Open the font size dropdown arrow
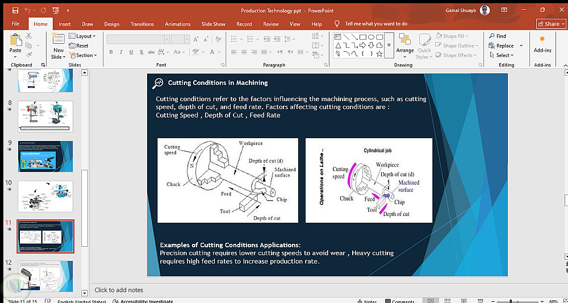This screenshot has width=568, height=303. 187,39
